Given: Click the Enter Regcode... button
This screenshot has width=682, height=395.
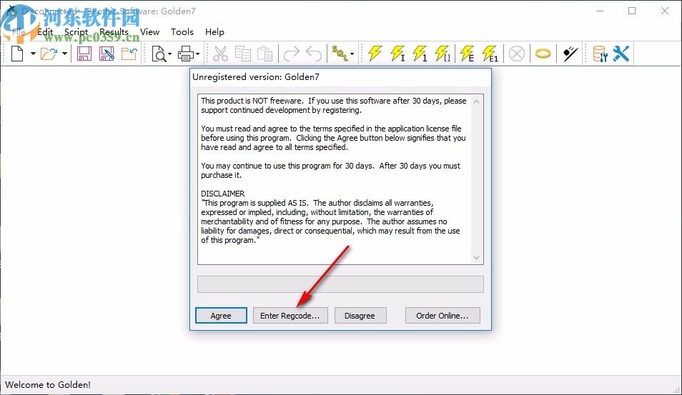Looking at the screenshot, I should pyautogui.click(x=290, y=316).
